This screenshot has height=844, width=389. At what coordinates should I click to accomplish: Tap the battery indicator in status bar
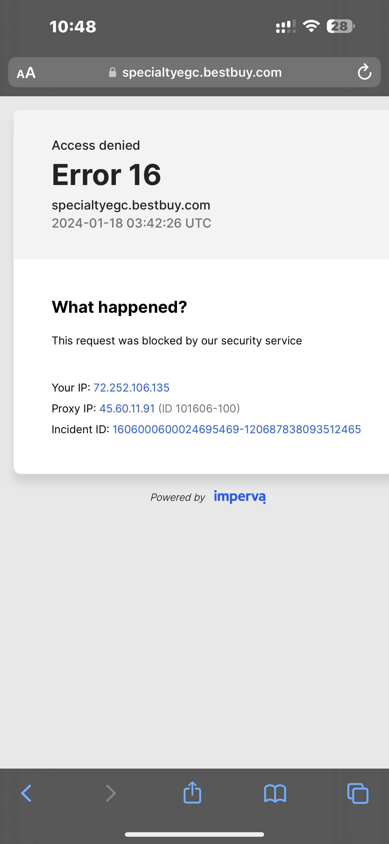tap(340, 26)
